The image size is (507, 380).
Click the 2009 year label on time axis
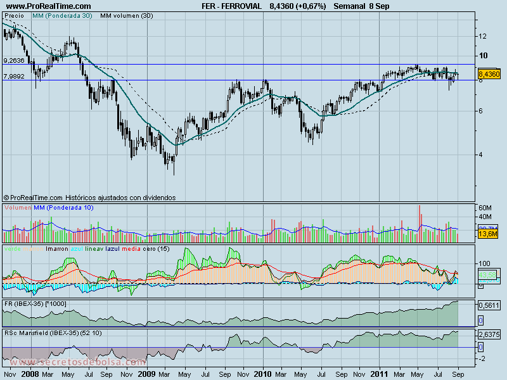coord(146,374)
